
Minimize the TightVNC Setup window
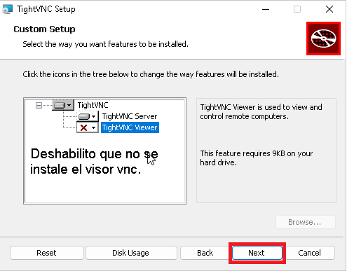pos(266,9)
